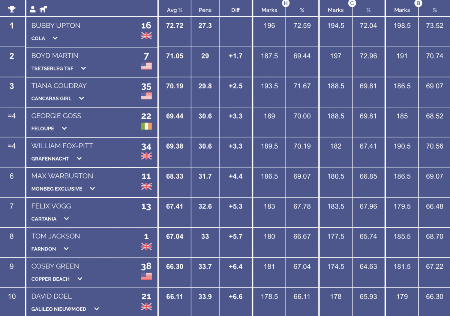450x316 pixels.
Task: Click the trophy ranking icon
Action: (12, 9)
